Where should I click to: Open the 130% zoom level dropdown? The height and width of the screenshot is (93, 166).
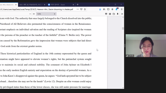tap(46, 14)
